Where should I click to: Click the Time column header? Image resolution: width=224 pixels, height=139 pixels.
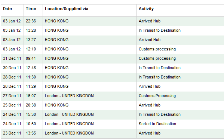point(31,9)
